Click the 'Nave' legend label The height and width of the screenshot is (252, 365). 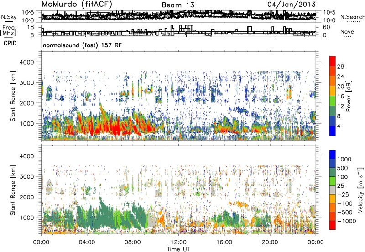tap(347, 32)
